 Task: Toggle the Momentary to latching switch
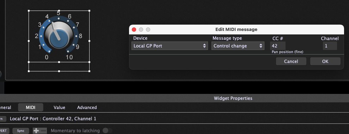(x=107, y=131)
